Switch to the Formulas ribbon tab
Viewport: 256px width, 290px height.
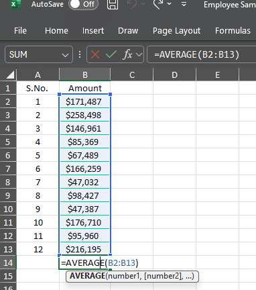pos(233,31)
